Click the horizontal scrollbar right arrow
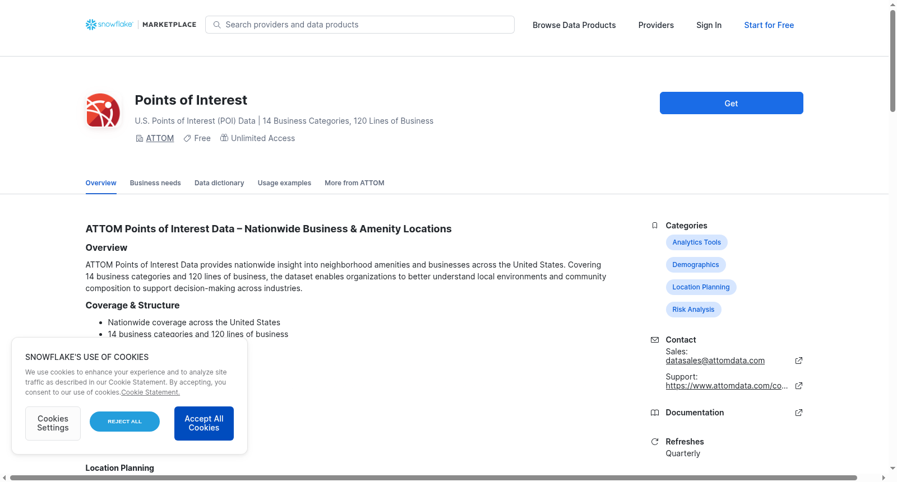 [884, 478]
